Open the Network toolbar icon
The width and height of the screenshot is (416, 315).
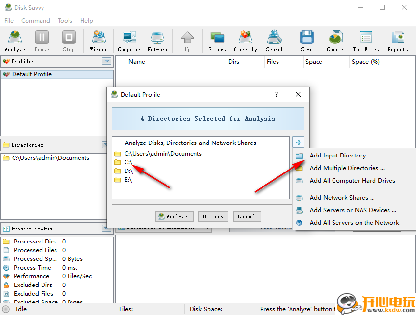pyautogui.click(x=157, y=41)
